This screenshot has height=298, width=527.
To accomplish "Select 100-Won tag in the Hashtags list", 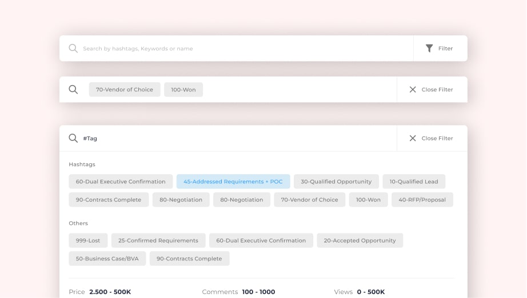I will click(x=368, y=200).
